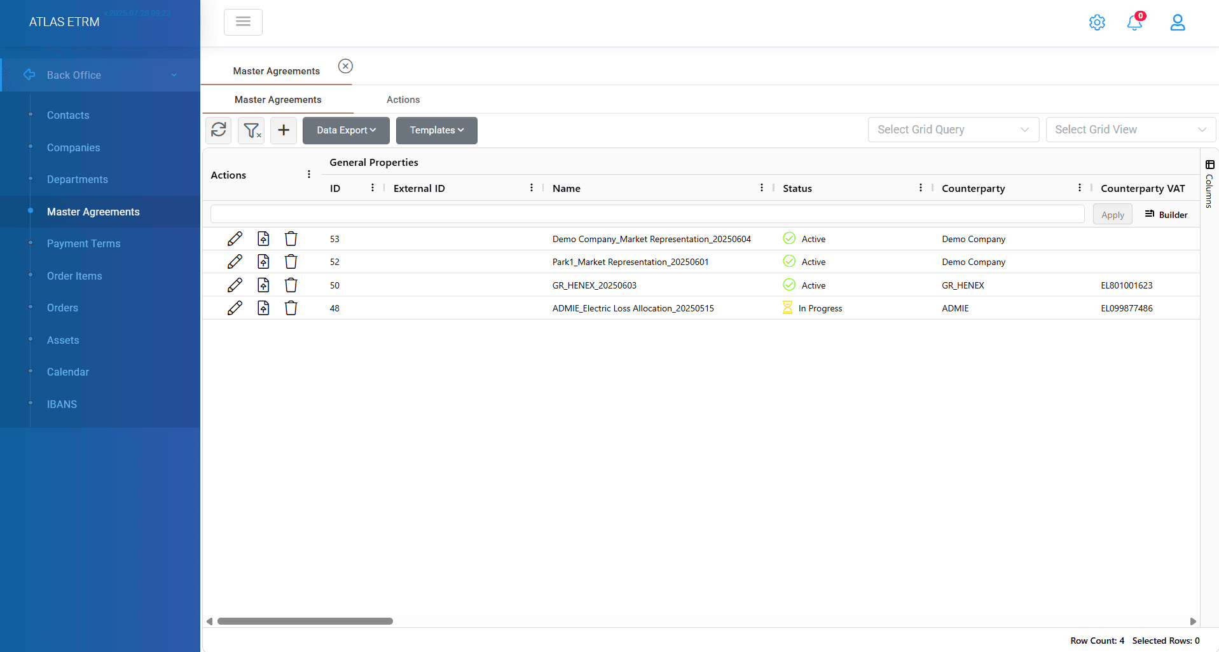Viewport: 1219px width, 652px height.
Task: Click the Apply filter button
Action: [1113, 215]
